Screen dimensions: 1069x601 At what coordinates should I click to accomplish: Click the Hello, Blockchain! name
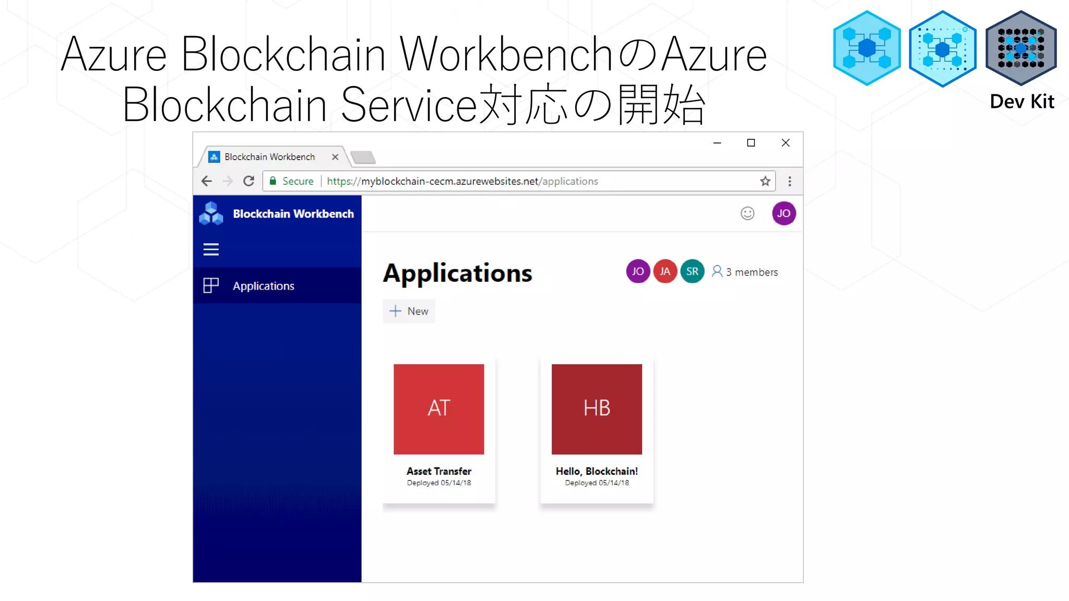(x=597, y=471)
